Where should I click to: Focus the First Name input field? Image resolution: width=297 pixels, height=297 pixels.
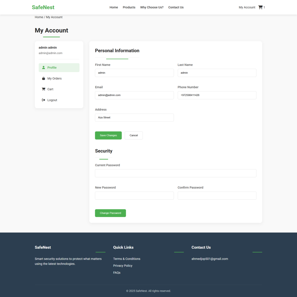[134, 73]
